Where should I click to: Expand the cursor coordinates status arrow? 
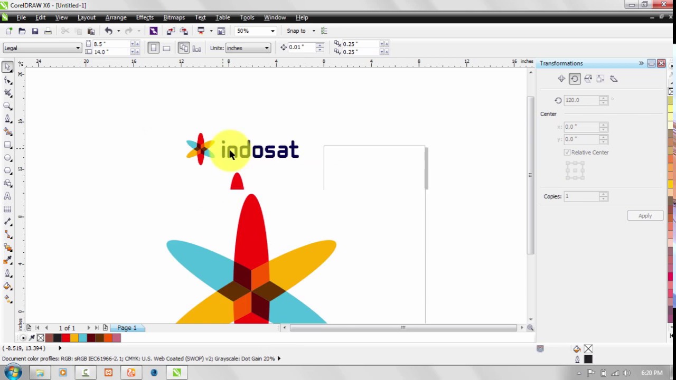tap(60, 348)
